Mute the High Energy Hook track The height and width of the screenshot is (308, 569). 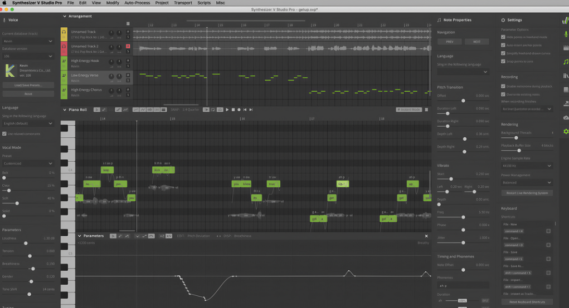click(128, 61)
